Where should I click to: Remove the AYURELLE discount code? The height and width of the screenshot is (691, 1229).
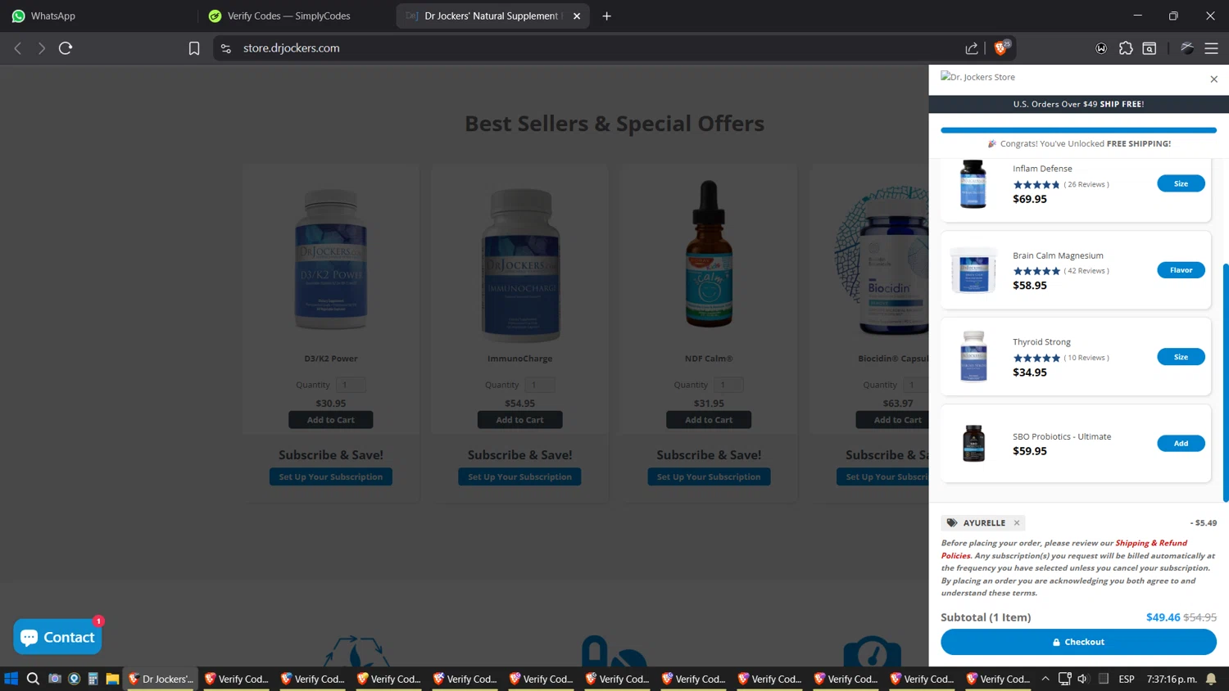point(1017,523)
